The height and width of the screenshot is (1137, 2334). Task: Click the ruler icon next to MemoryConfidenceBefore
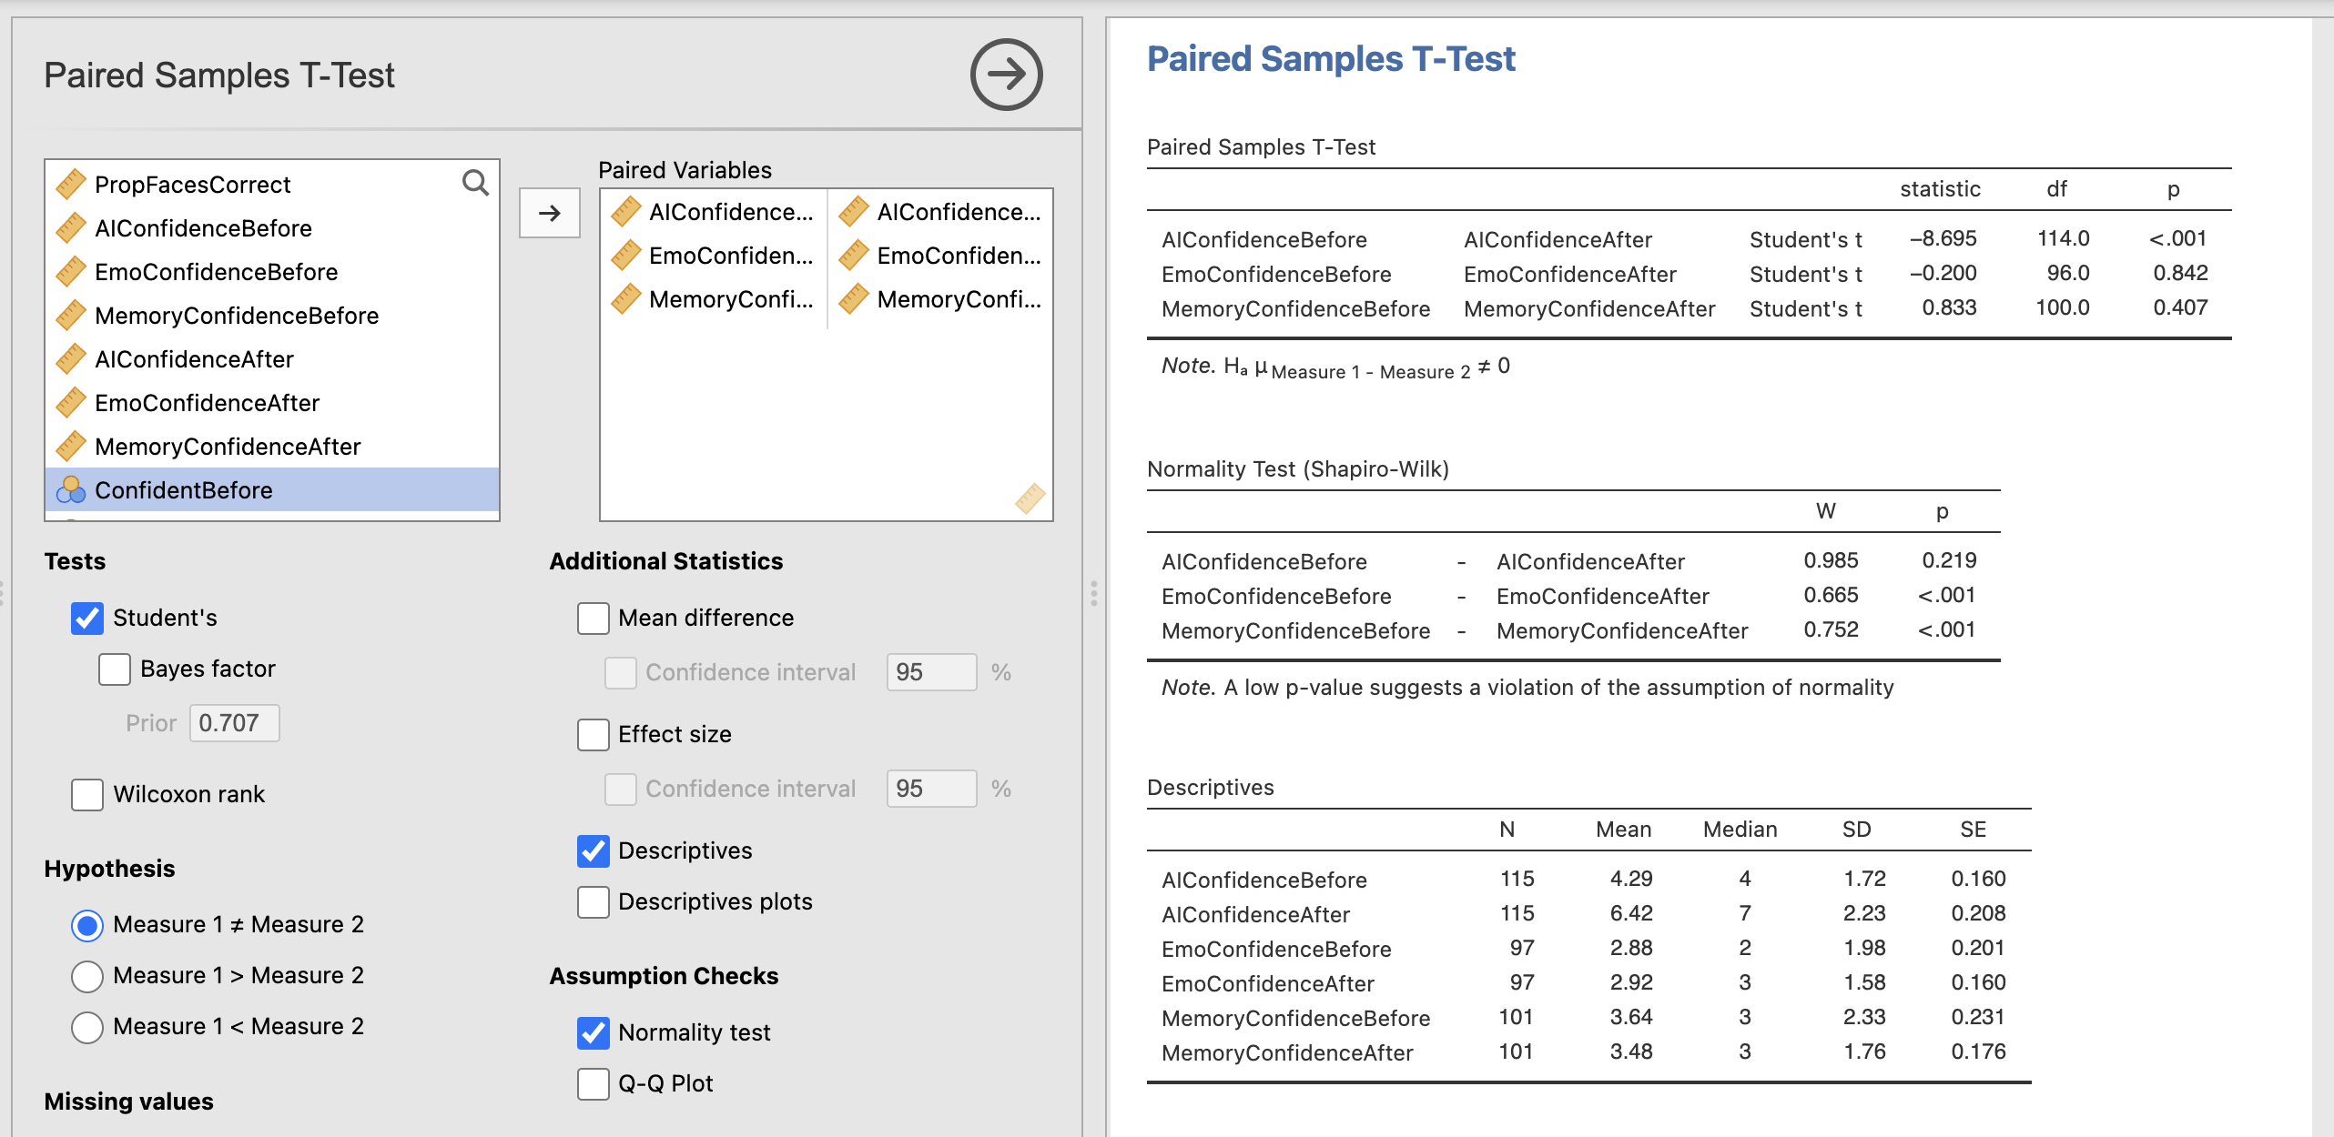pyautogui.click(x=71, y=316)
